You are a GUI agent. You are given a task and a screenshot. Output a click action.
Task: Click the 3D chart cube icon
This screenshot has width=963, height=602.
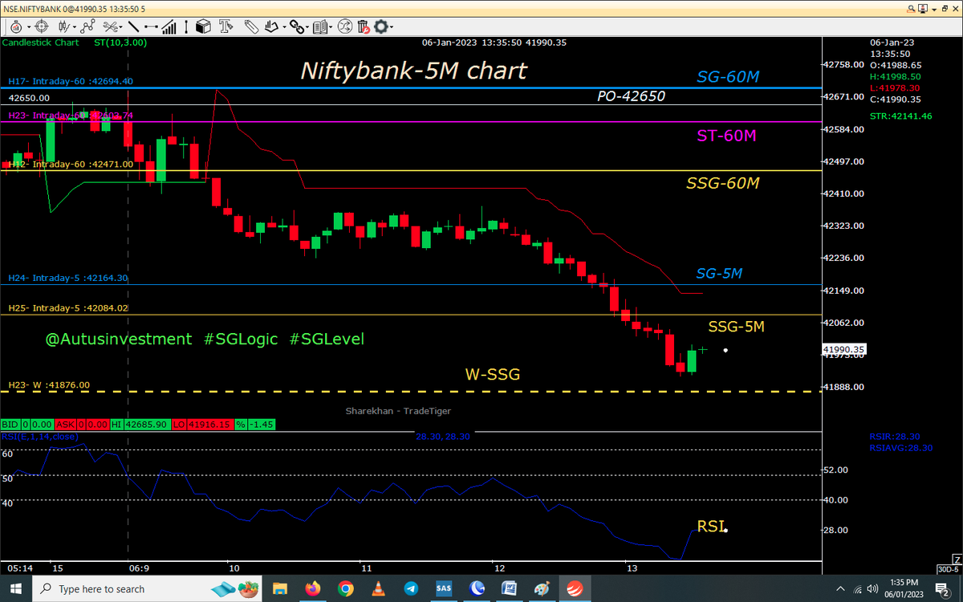[204, 26]
